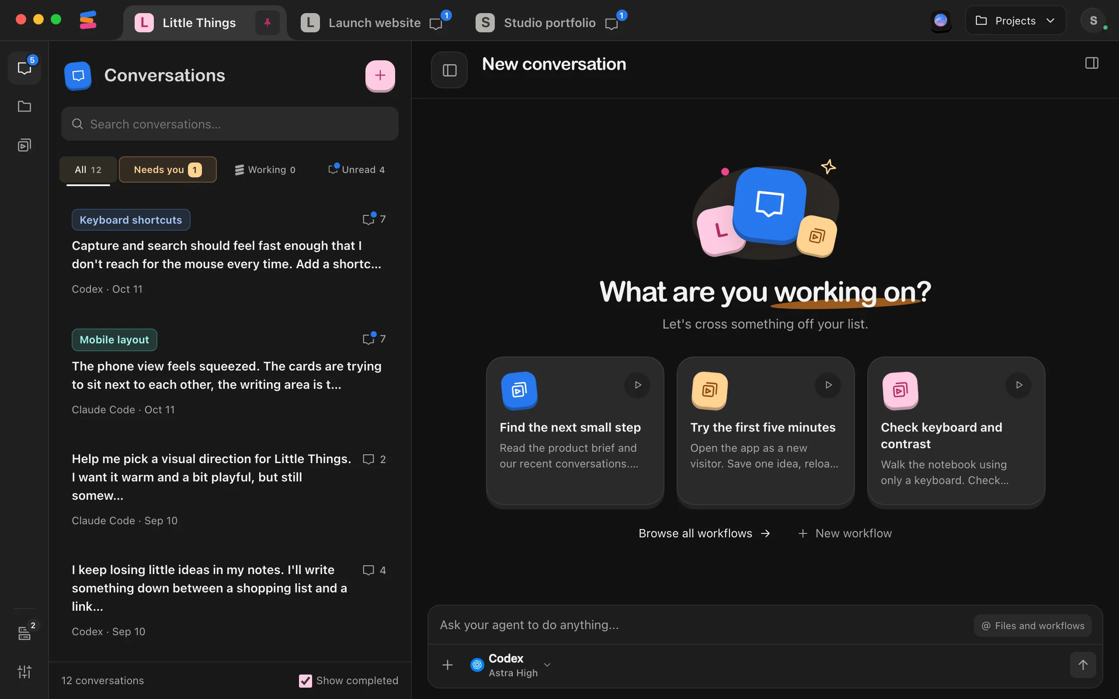The height and width of the screenshot is (699, 1119).
Task: Start a new conversation with pink plus button
Action: tap(380, 75)
